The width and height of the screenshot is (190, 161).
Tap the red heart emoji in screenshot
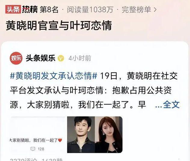[60, 140]
